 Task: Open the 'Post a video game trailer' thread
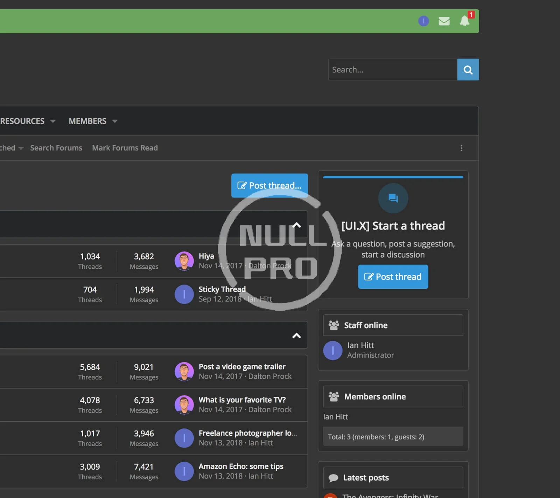point(242,366)
